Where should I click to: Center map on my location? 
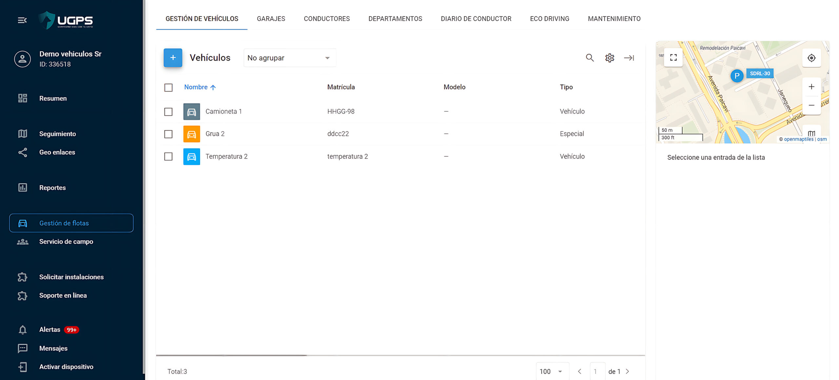pos(811,58)
